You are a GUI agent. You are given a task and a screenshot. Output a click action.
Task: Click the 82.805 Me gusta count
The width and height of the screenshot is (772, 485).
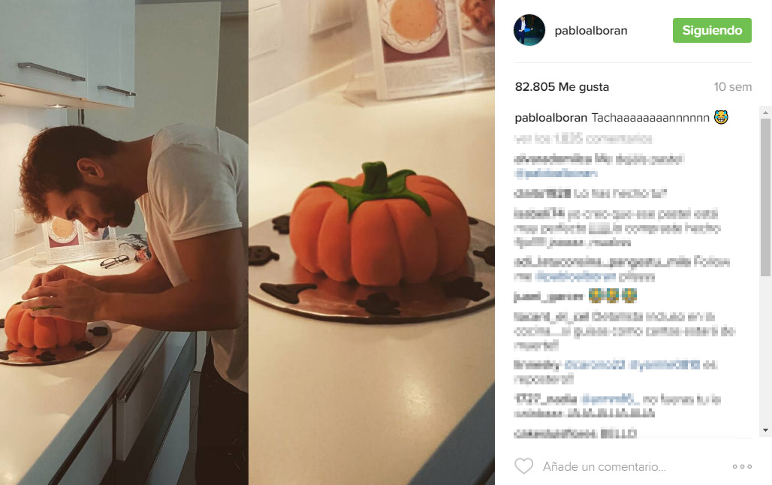pyautogui.click(x=562, y=87)
